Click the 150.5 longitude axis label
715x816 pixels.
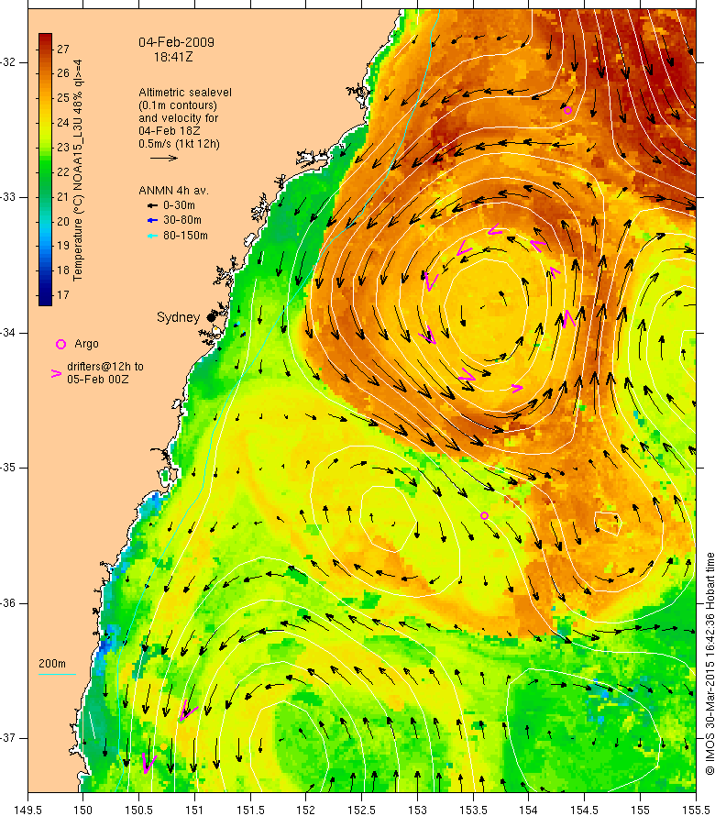click(x=139, y=810)
